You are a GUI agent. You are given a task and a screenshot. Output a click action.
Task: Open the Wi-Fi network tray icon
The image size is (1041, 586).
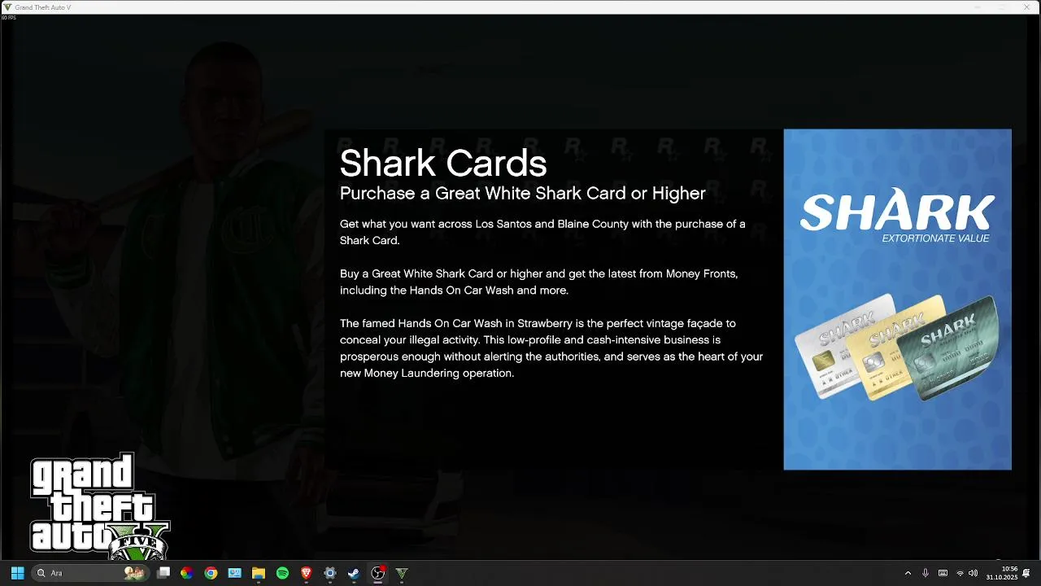click(960, 573)
